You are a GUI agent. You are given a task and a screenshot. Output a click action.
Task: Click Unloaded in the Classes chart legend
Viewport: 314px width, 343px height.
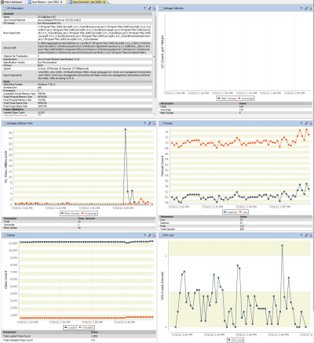(86, 327)
